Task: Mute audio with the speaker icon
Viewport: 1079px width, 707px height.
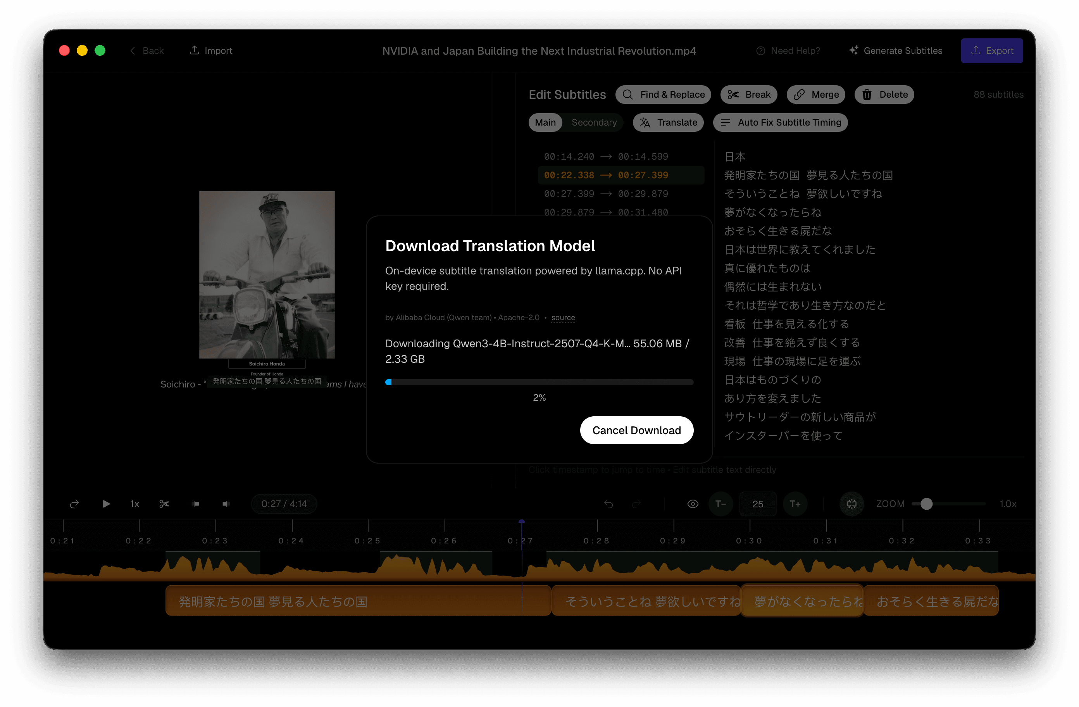Action: [x=226, y=504]
